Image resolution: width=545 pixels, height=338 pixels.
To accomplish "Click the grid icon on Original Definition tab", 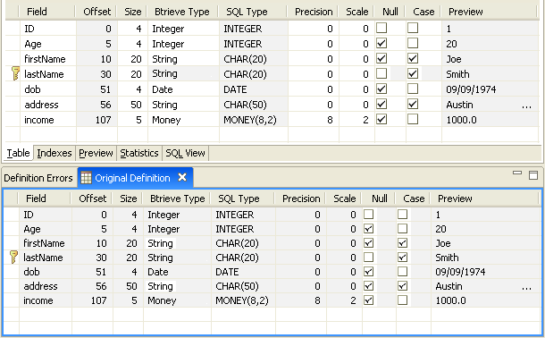I will (86, 178).
